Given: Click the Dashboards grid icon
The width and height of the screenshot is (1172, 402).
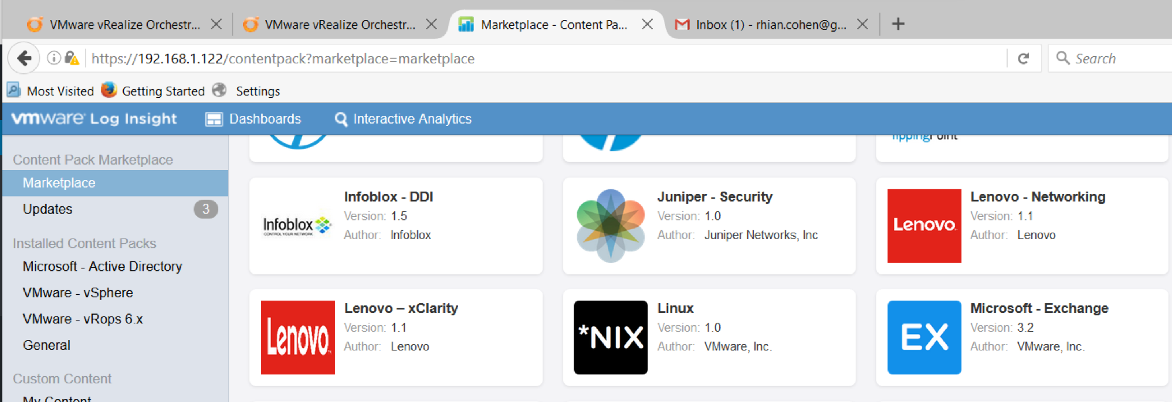Looking at the screenshot, I should click(214, 119).
